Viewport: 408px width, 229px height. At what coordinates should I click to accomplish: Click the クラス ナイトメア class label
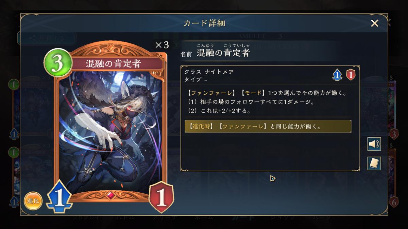[209, 72]
